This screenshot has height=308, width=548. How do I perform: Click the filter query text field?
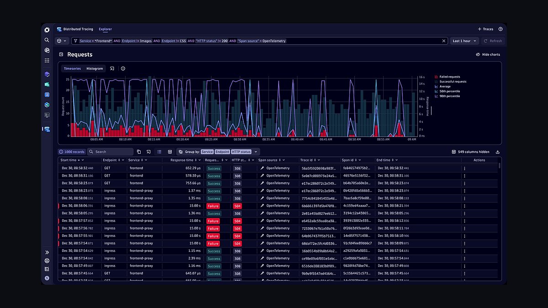[260, 41]
